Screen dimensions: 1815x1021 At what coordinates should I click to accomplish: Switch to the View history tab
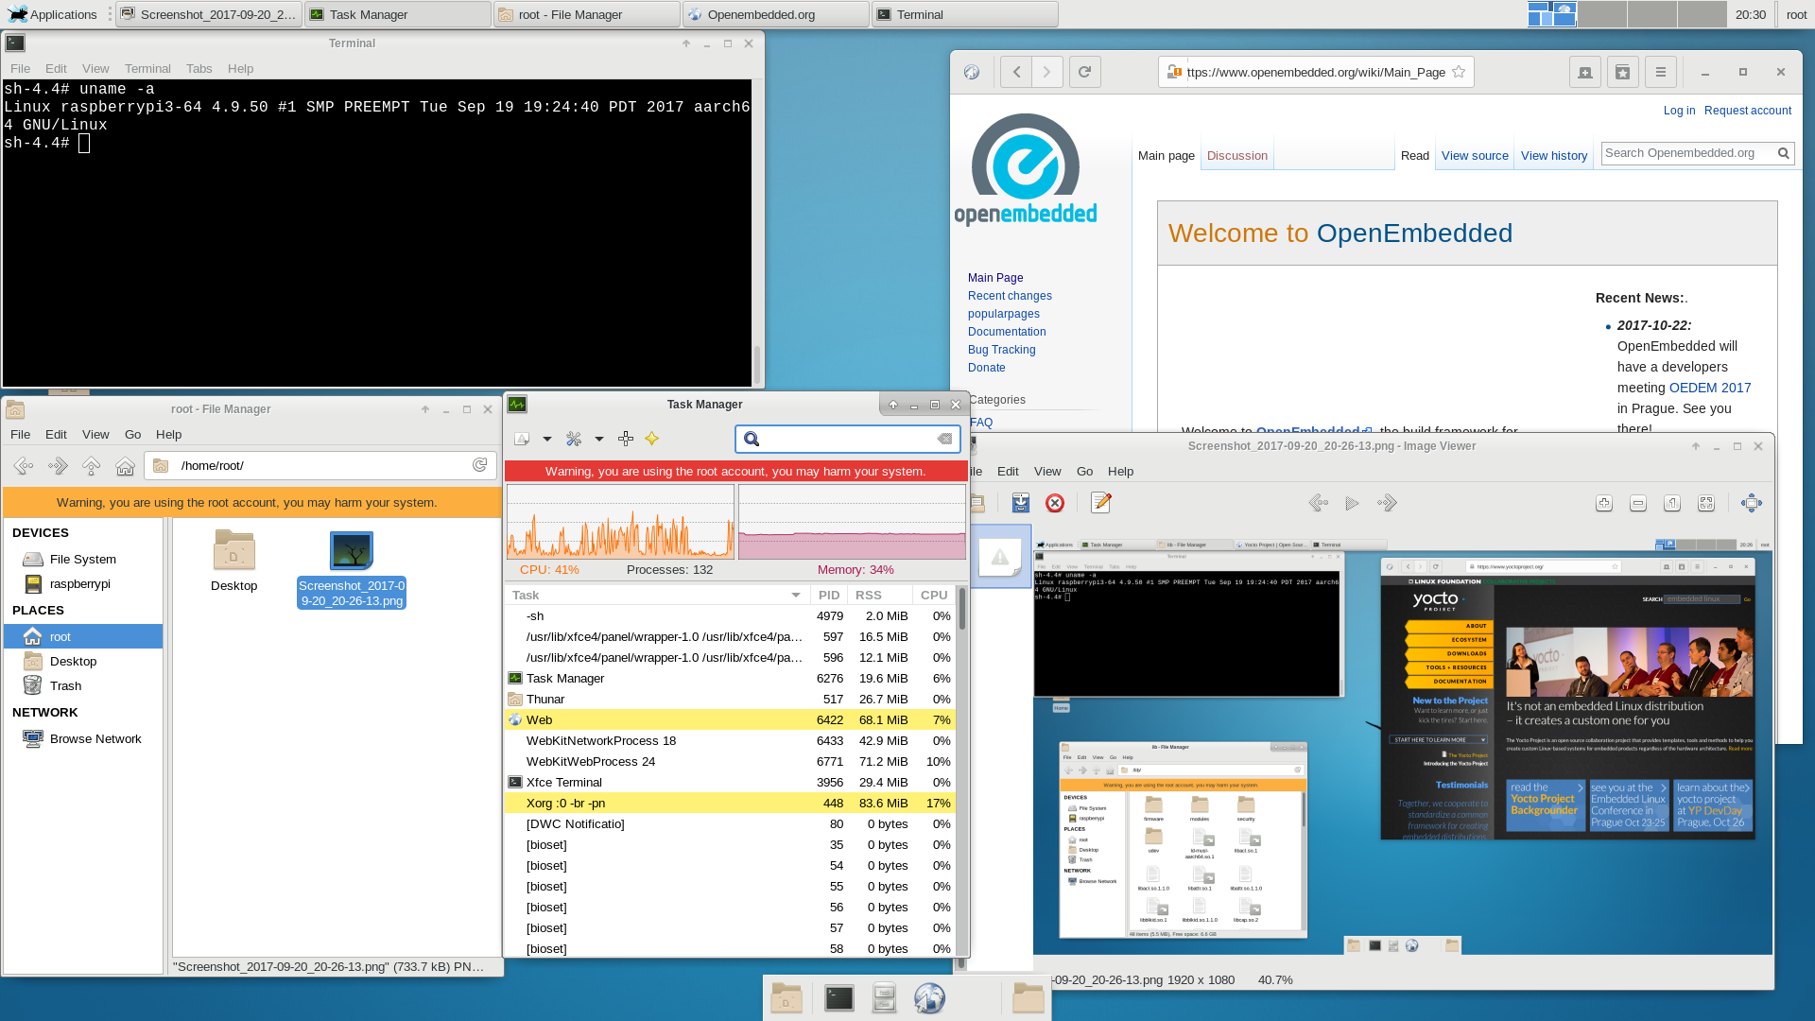tap(1554, 156)
